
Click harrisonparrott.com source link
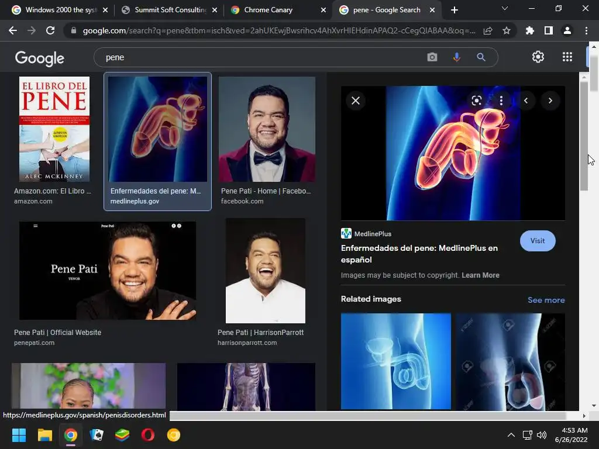(x=247, y=343)
